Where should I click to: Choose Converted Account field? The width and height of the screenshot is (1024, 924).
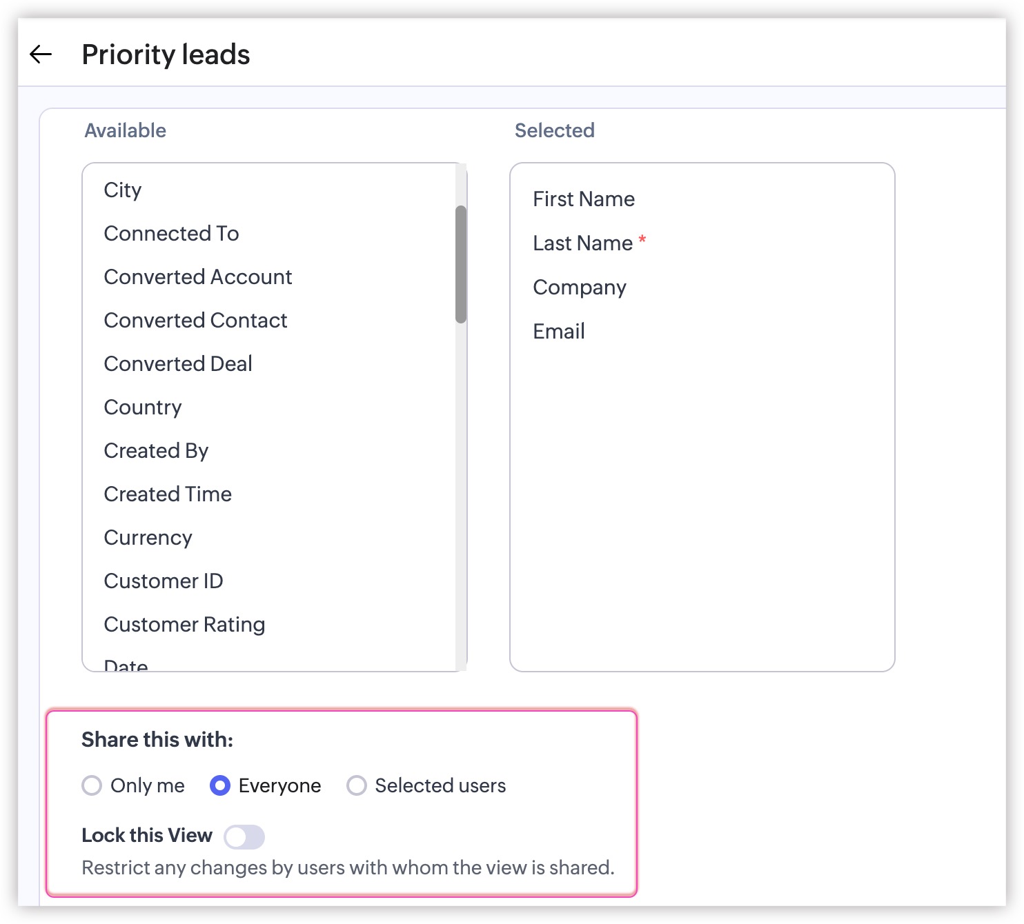click(x=198, y=277)
